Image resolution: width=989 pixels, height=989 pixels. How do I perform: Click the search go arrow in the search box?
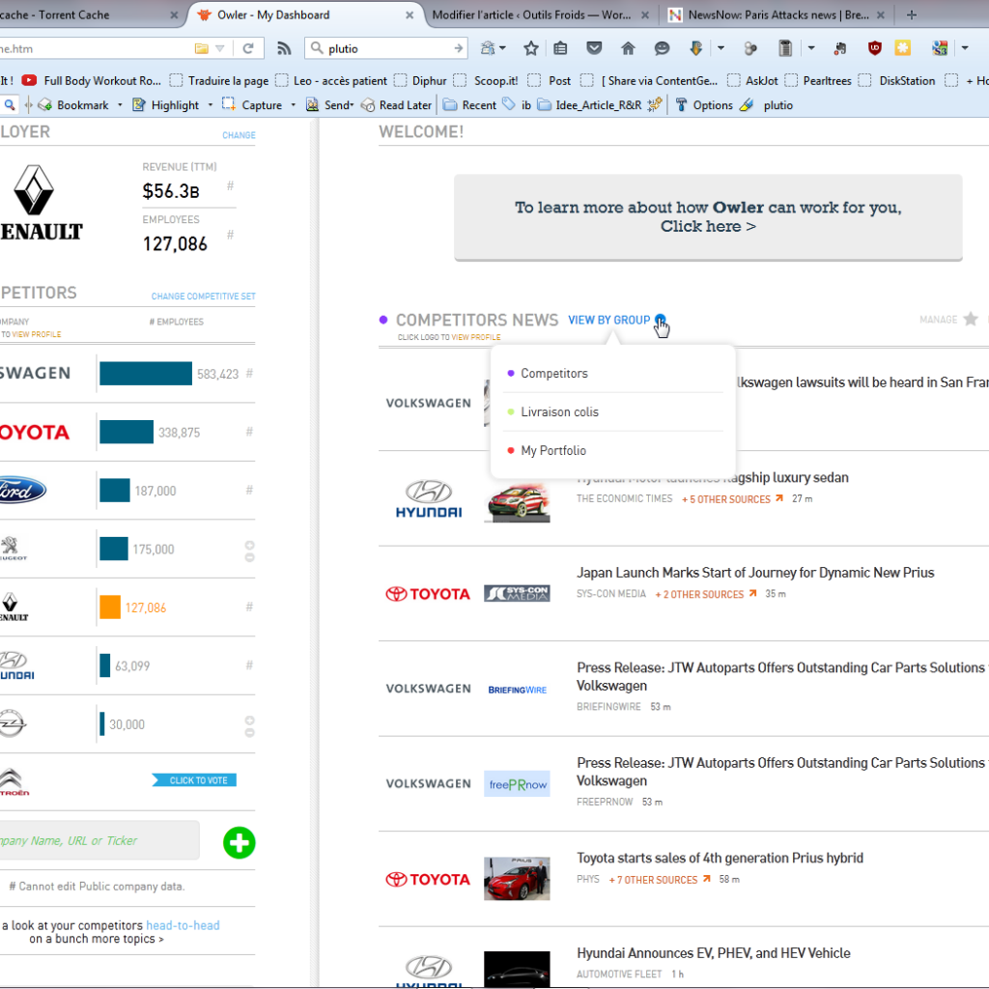tap(458, 48)
